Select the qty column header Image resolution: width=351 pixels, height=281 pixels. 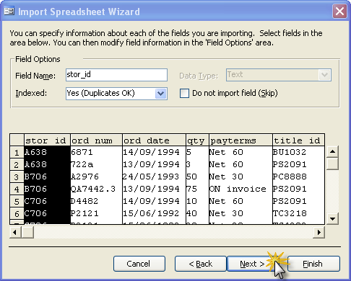tap(197, 140)
